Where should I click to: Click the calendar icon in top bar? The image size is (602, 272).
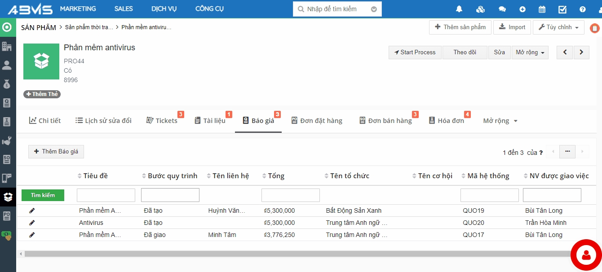pos(542,9)
